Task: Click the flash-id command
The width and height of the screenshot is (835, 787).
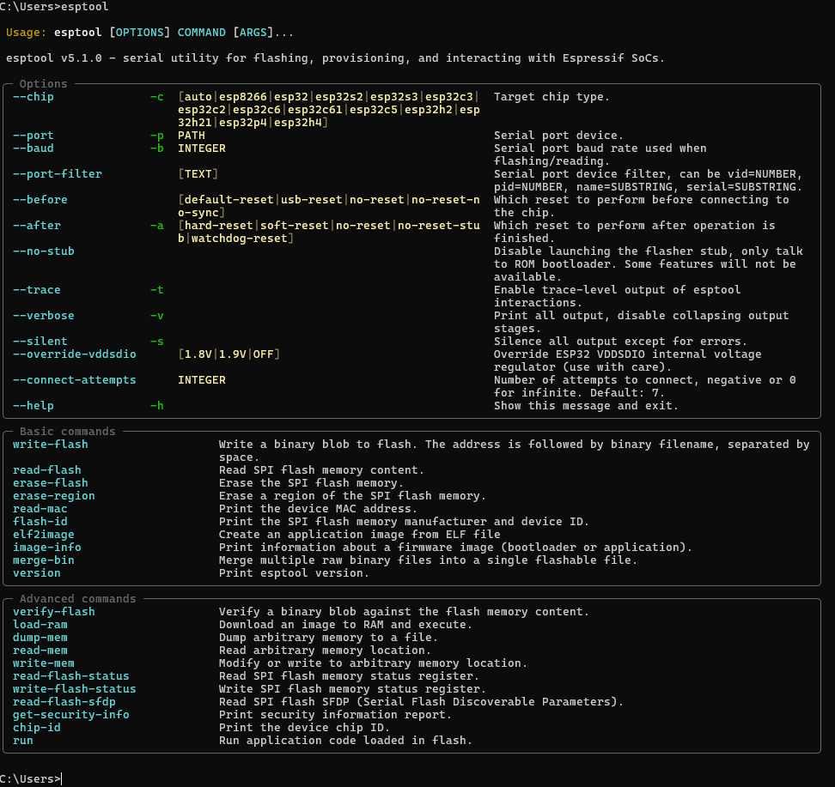Action: coord(40,522)
